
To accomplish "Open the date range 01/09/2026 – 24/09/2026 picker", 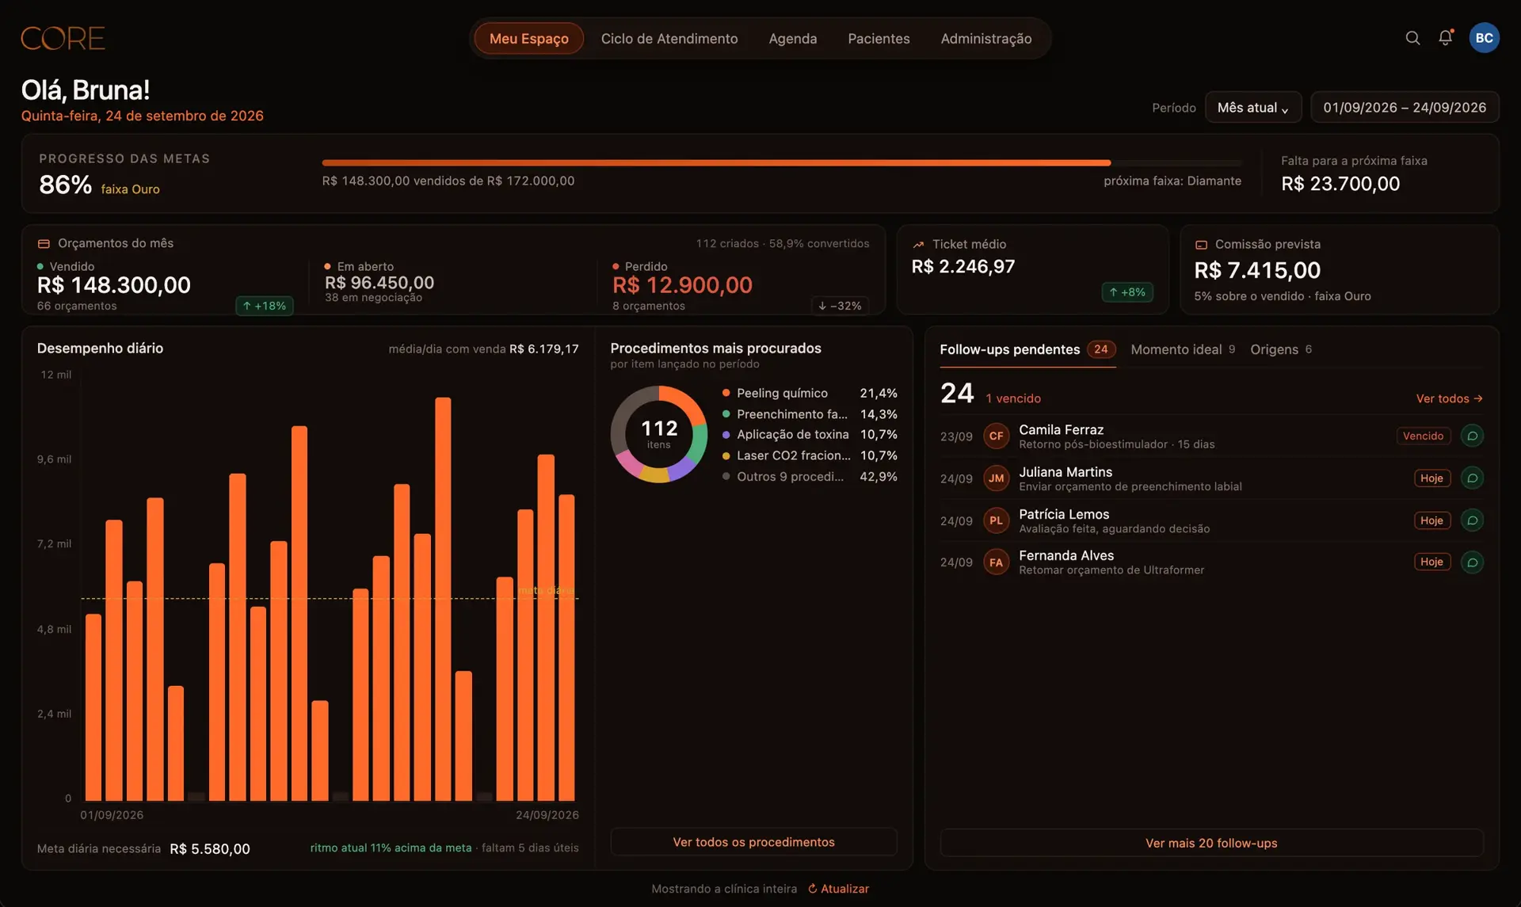I will click(x=1405, y=108).
